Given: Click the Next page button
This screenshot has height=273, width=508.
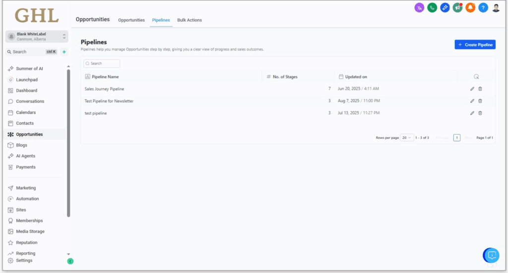Looking at the screenshot, I should click(x=468, y=138).
